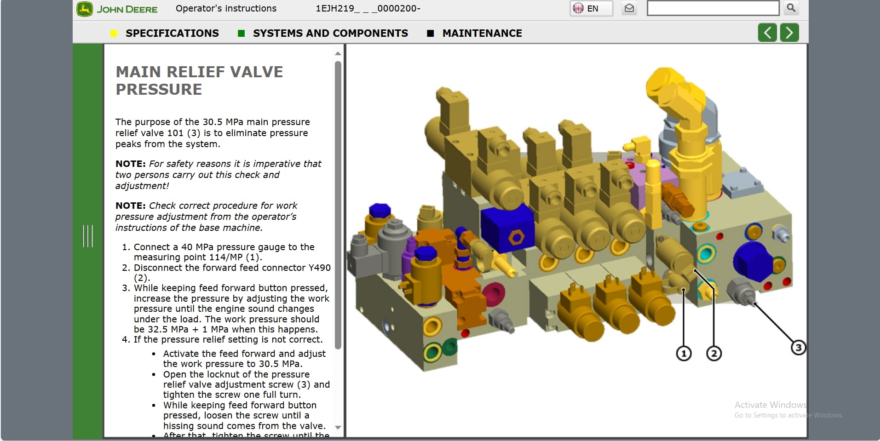Expand the green sidebar panel handle
Screen dimensions: 880x441
click(87, 236)
